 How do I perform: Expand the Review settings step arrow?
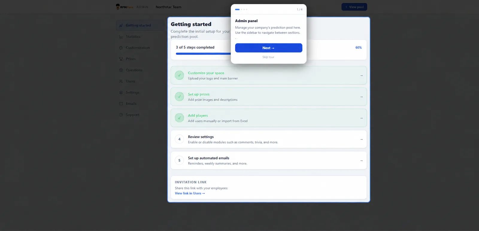(361, 139)
